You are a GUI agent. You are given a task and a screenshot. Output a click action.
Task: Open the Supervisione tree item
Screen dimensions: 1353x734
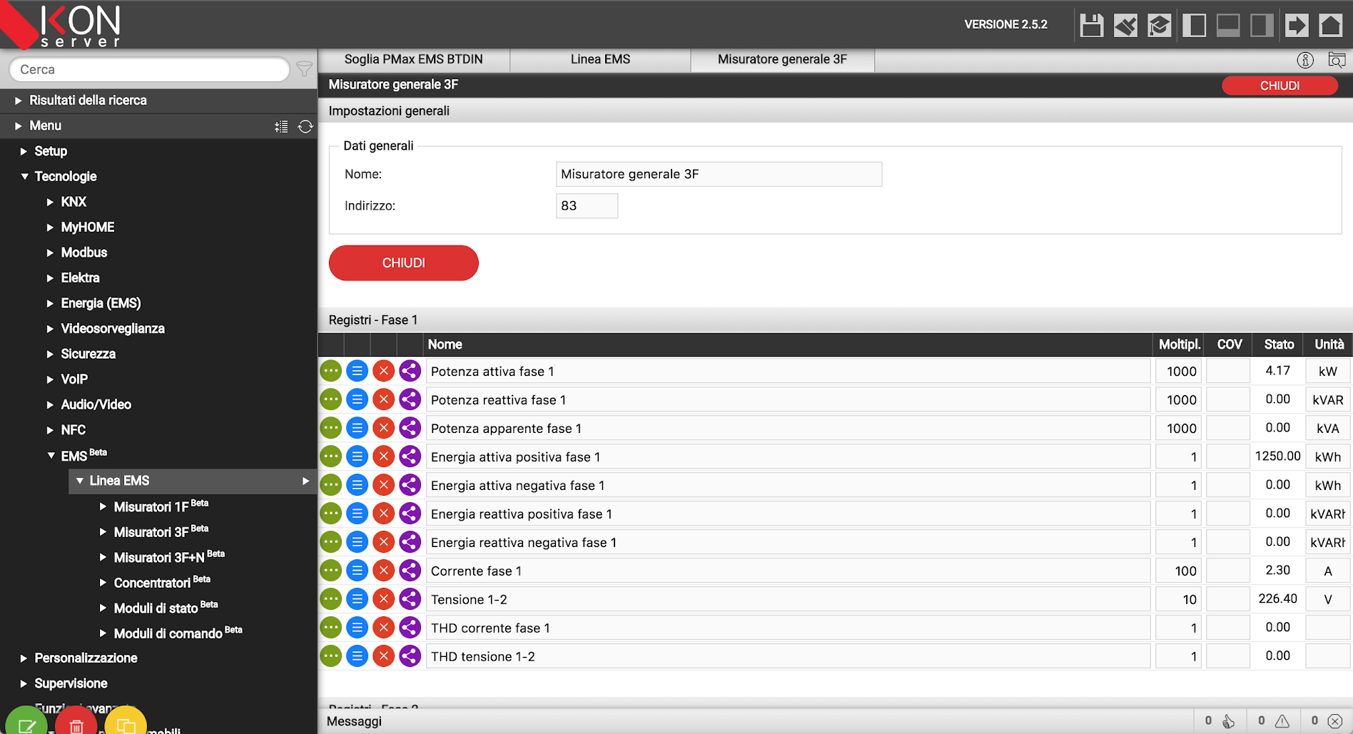(x=71, y=683)
